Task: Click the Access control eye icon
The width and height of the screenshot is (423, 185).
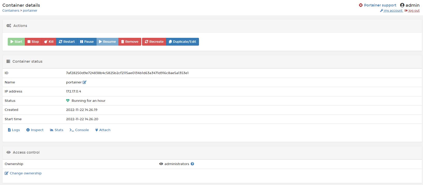Action: tap(9, 152)
